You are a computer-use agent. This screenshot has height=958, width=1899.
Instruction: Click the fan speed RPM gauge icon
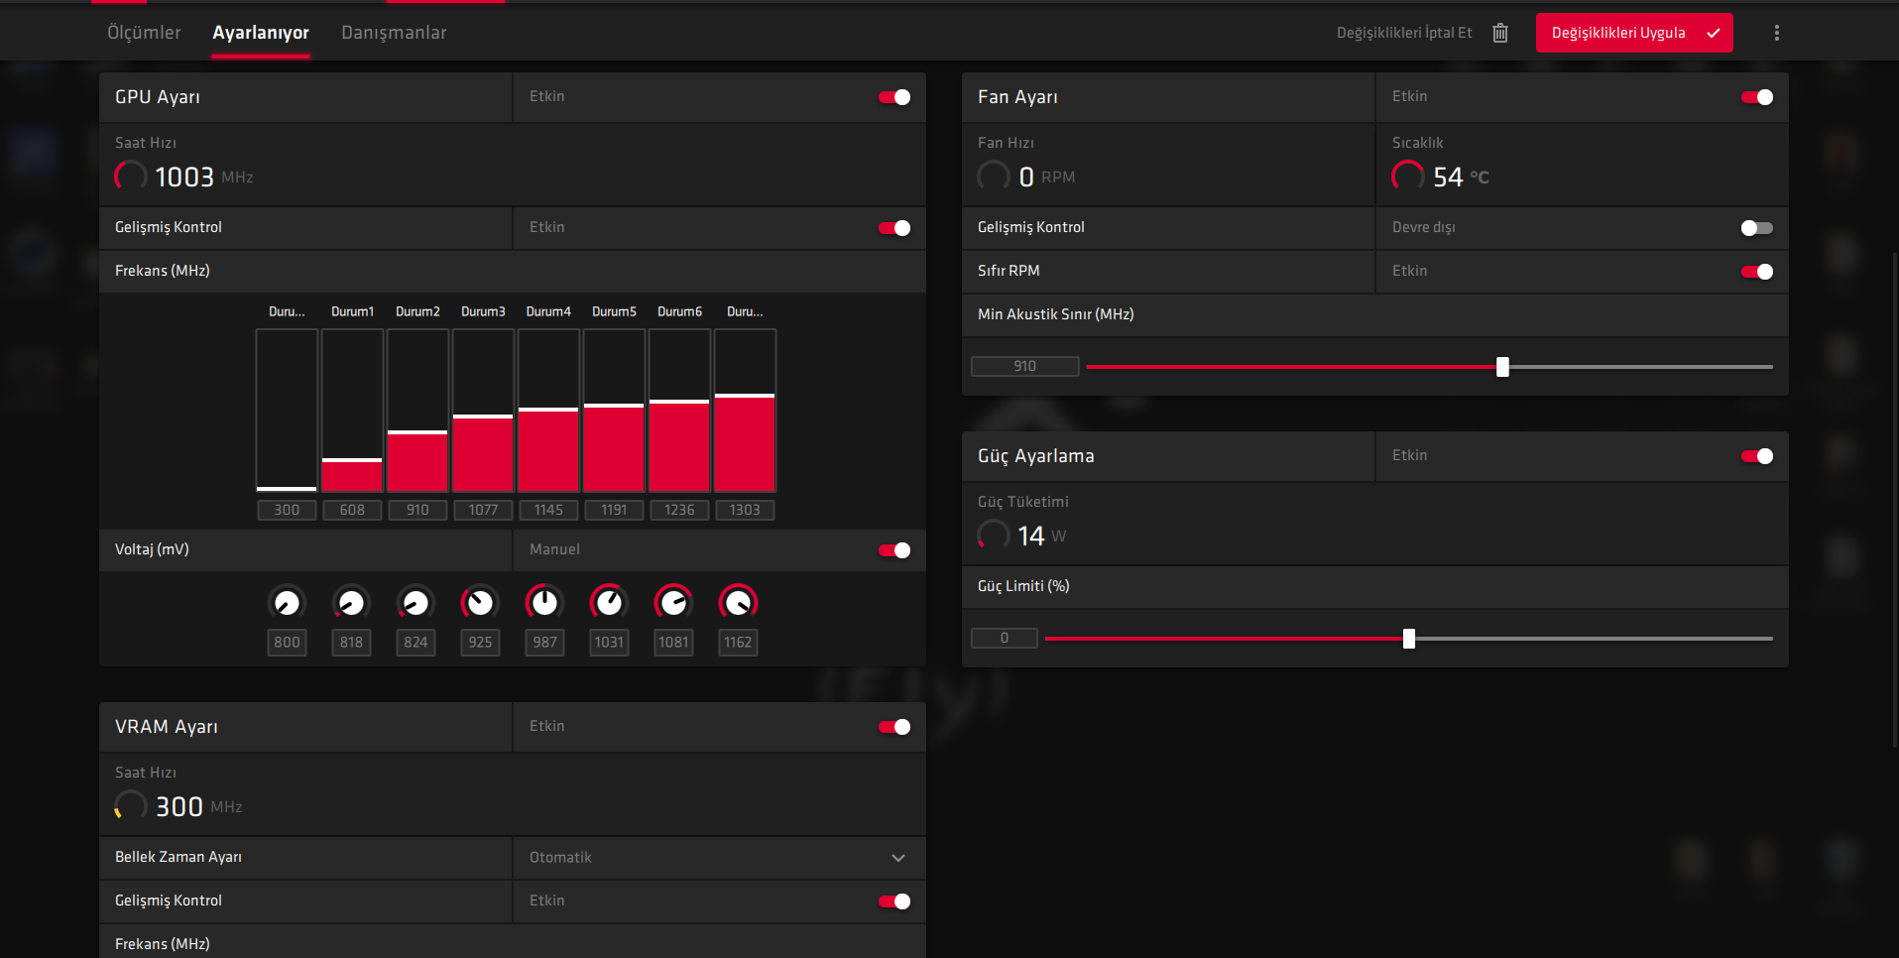[x=994, y=177]
